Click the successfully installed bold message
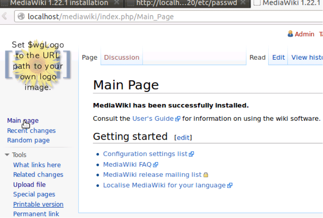This screenshot has height=218, width=323. pyautogui.click(x=171, y=105)
